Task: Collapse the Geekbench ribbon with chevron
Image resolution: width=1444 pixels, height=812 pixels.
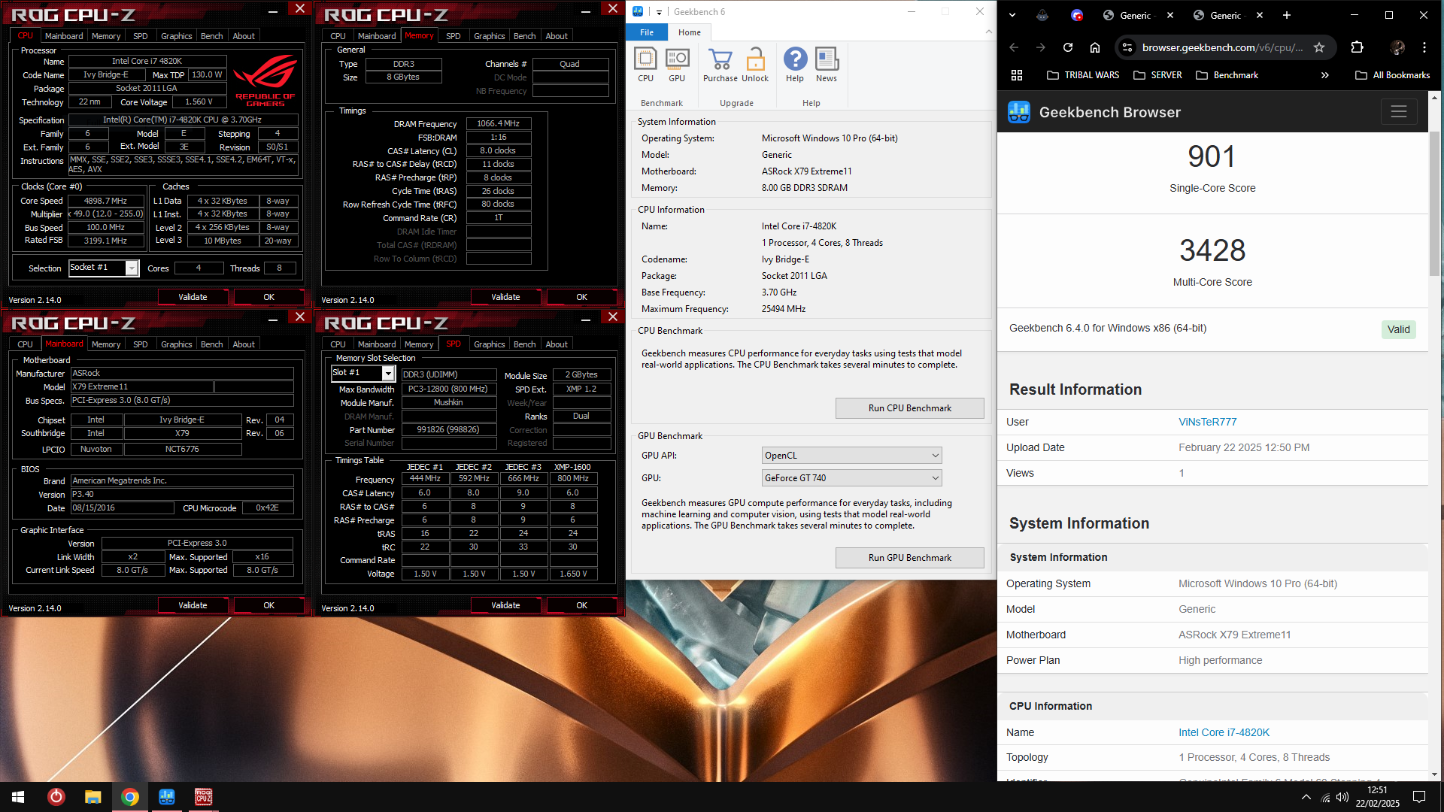Action: point(988,32)
